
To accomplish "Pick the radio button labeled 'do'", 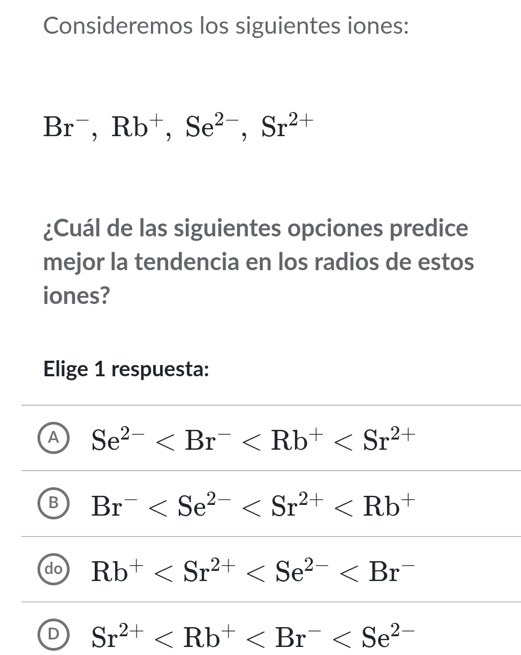I will point(53,569).
